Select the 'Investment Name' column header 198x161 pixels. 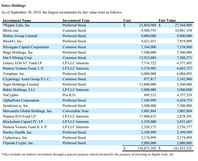point(17,20)
